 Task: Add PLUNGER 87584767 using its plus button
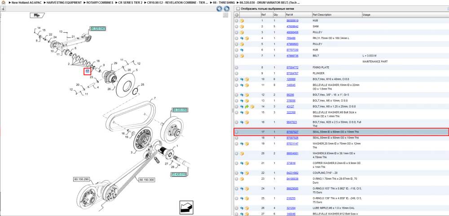click(x=237, y=73)
